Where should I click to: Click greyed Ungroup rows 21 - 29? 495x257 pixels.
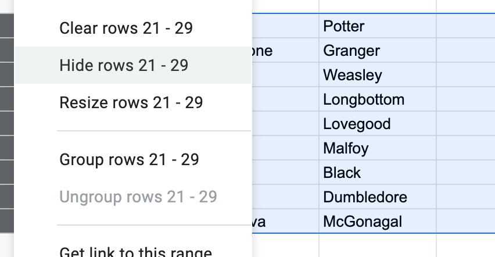pyautogui.click(x=138, y=197)
